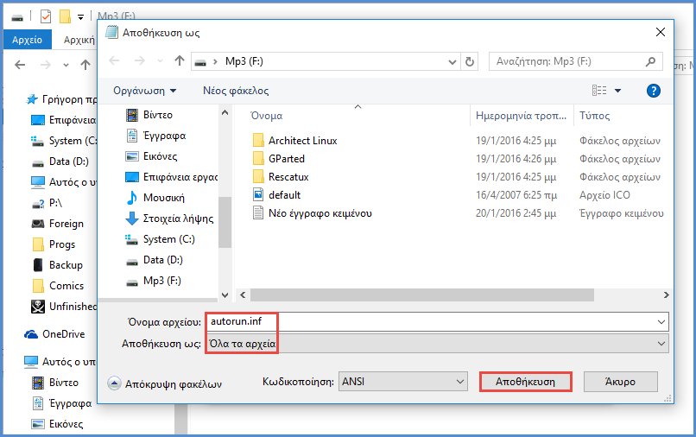Sort by the Τύπος column header
This screenshot has height=437, width=696.
[594, 116]
